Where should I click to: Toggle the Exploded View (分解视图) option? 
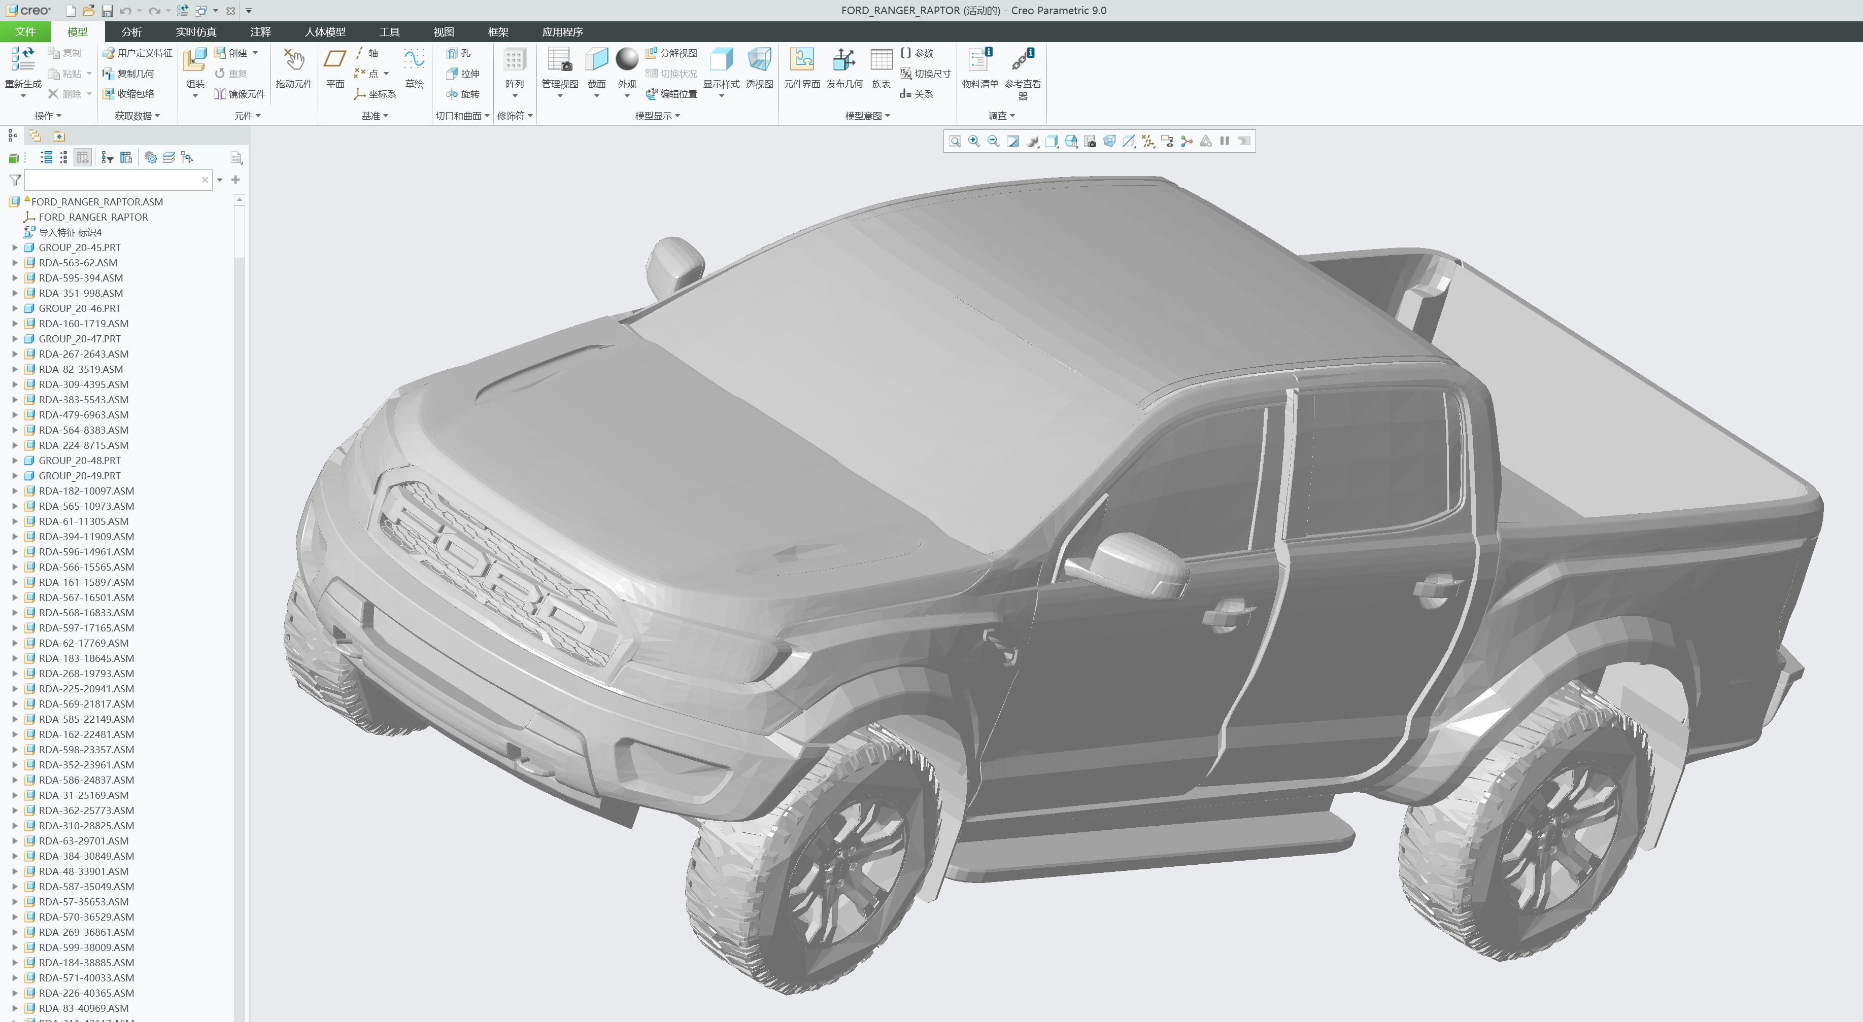coord(671,53)
